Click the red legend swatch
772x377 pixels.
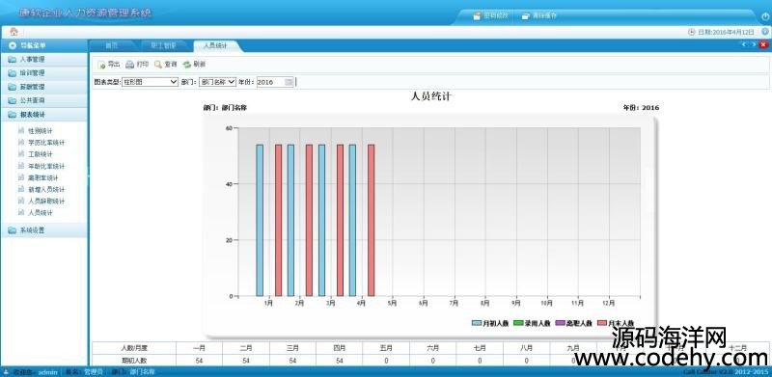click(601, 323)
